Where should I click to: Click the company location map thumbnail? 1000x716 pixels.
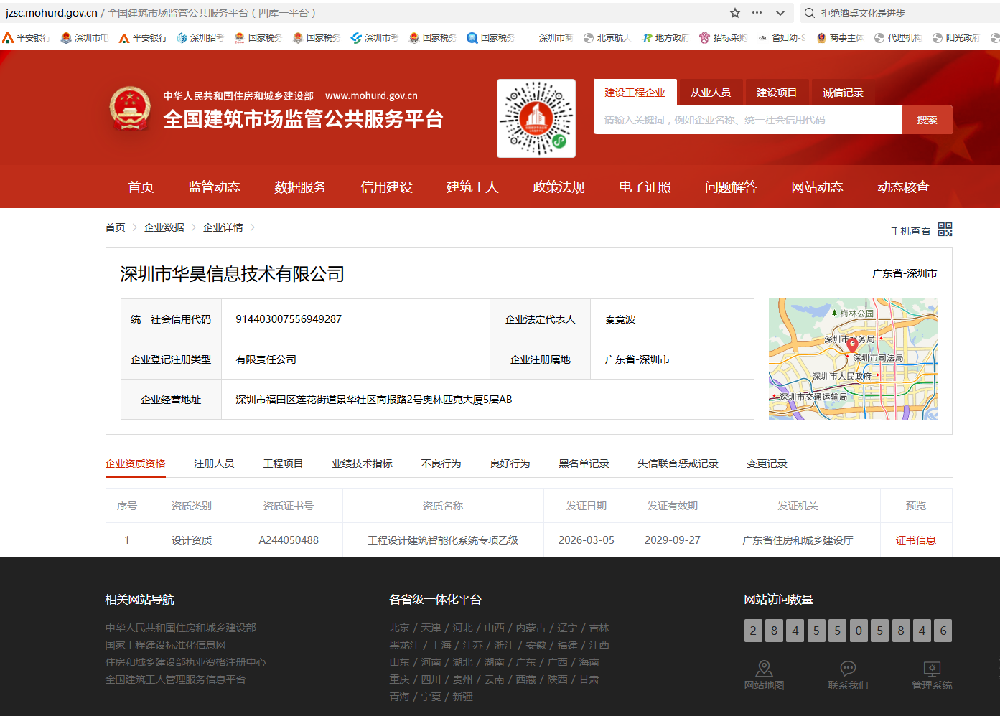tap(853, 359)
